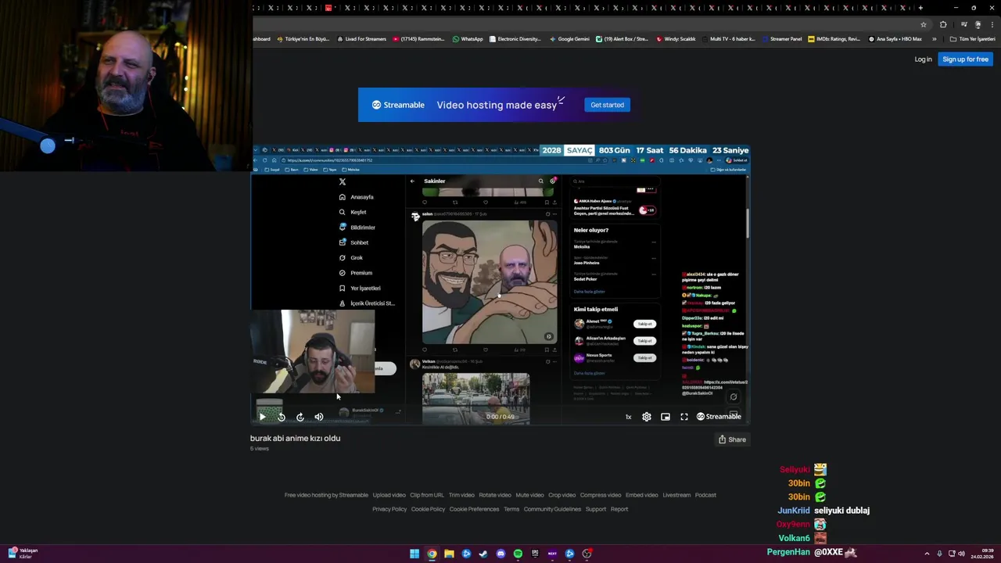Screen dimensions: 1001x563
Task: Open Cookie Policy footer link
Action: click(x=429, y=509)
